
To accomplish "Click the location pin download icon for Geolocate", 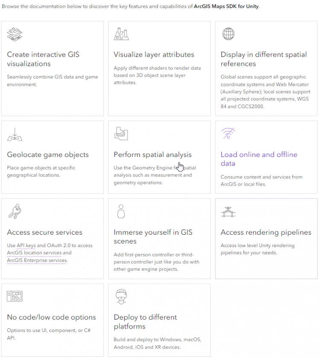I will click(15, 134).
